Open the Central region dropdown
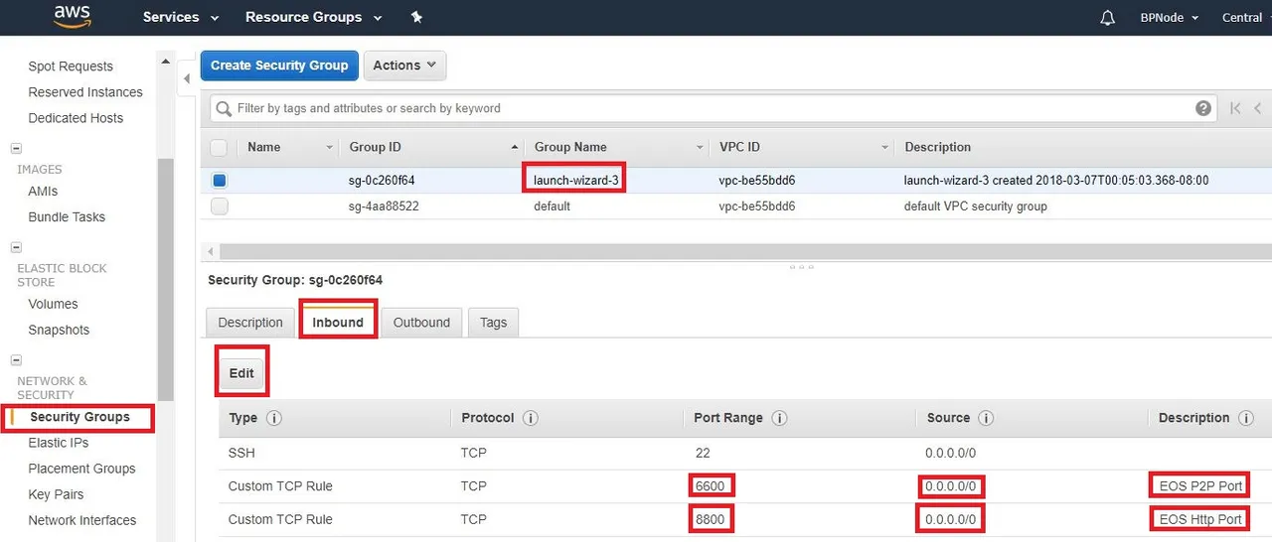The width and height of the screenshot is (1272, 542). 1245,18
